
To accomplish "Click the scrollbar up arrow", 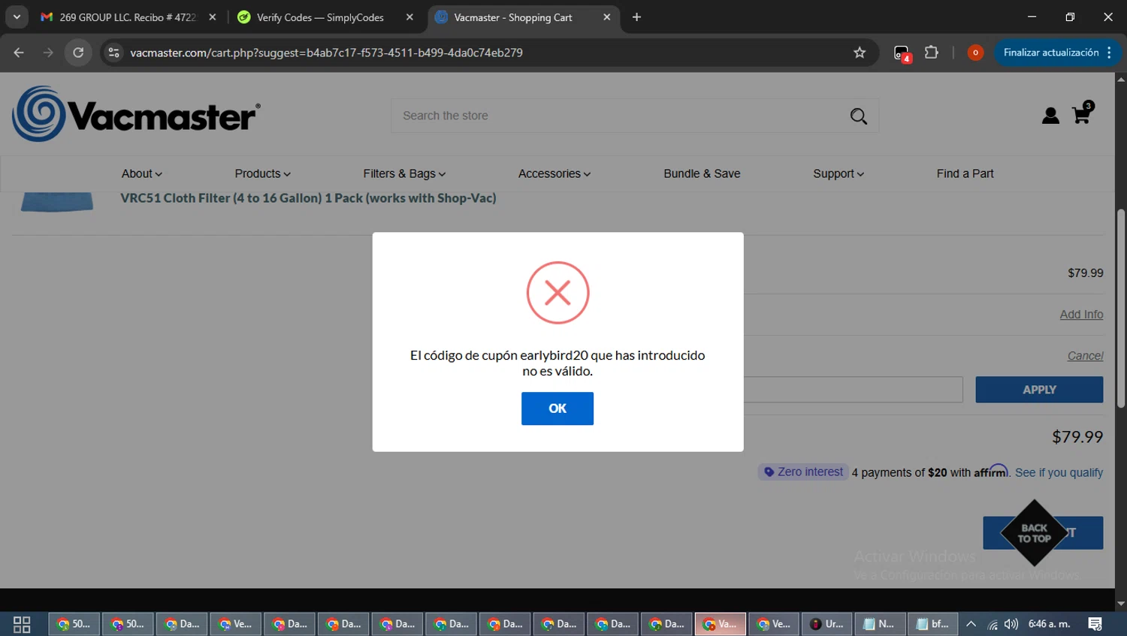I will pyautogui.click(x=1120, y=79).
